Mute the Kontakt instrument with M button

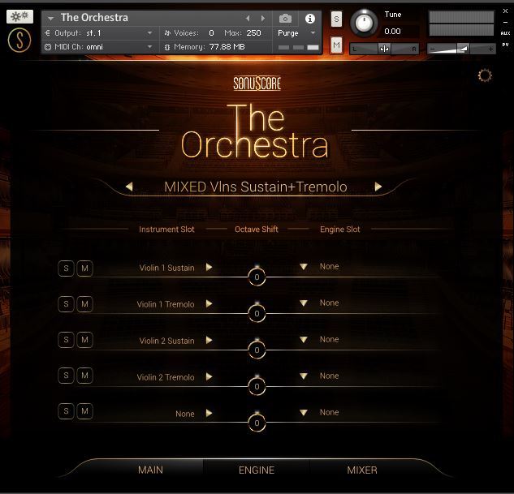pyautogui.click(x=336, y=45)
